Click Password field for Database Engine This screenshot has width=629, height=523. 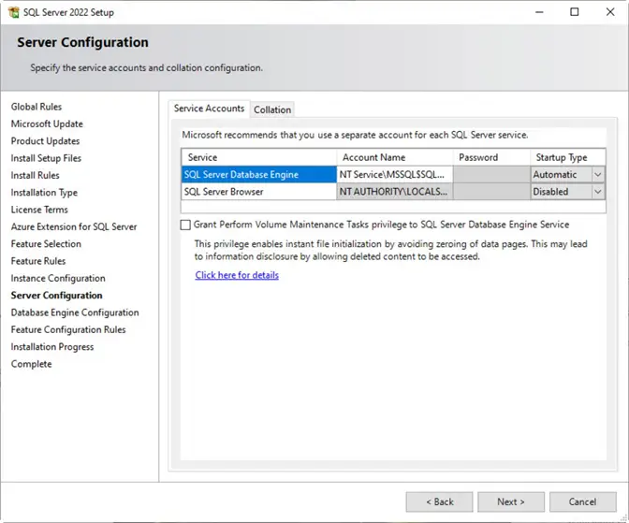coord(490,175)
